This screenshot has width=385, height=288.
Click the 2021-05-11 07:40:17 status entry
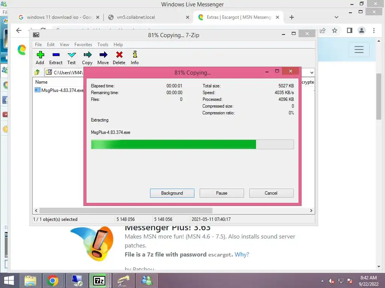coord(211,219)
